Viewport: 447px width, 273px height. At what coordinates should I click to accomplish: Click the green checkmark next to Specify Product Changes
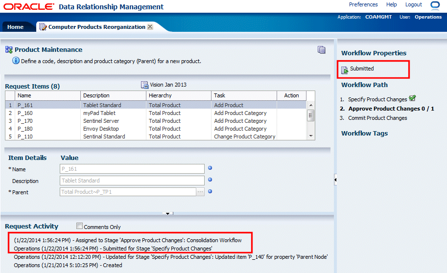(412, 98)
